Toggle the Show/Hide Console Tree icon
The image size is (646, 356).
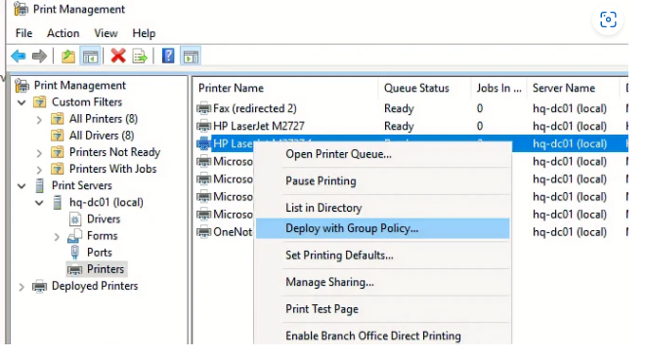90,56
